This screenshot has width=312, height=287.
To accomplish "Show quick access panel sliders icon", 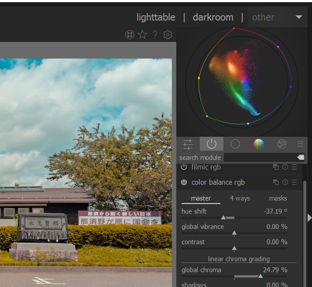I will tap(188, 144).
